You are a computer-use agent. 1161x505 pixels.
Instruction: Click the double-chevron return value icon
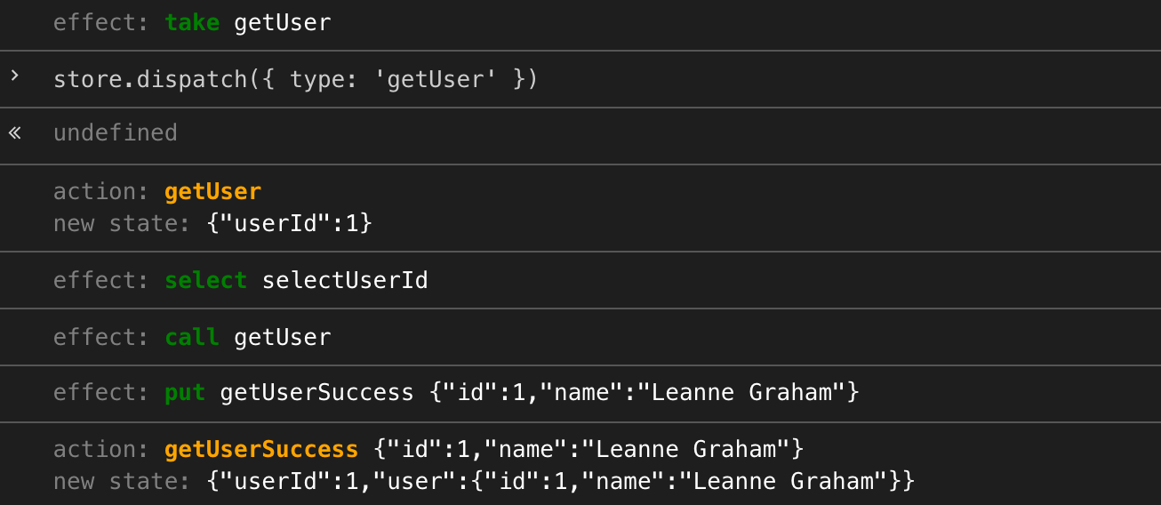(x=14, y=133)
